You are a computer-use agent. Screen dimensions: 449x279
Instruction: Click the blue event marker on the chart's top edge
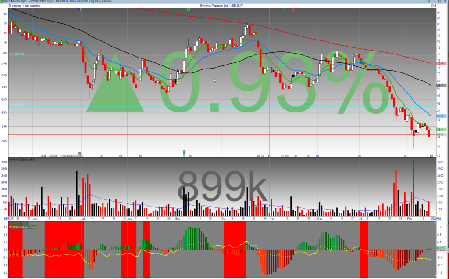point(79,9)
